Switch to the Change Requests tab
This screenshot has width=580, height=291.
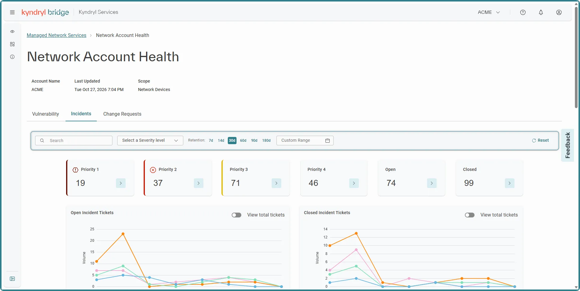pyautogui.click(x=122, y=114)
